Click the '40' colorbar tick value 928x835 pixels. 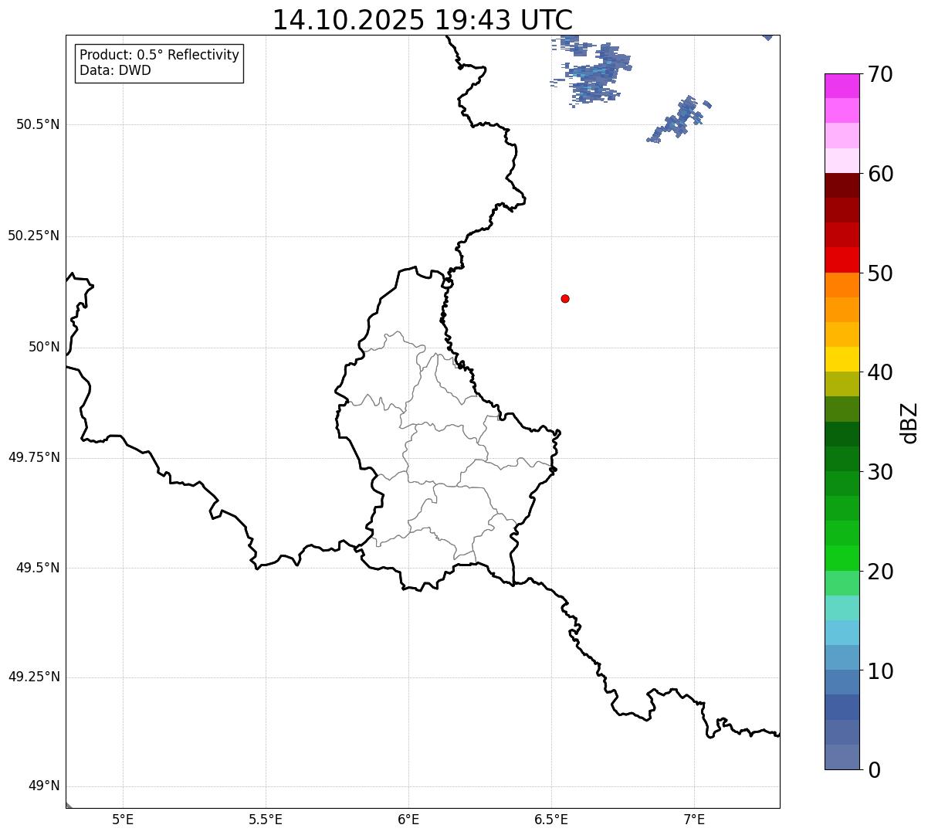(x=880, y=372)
